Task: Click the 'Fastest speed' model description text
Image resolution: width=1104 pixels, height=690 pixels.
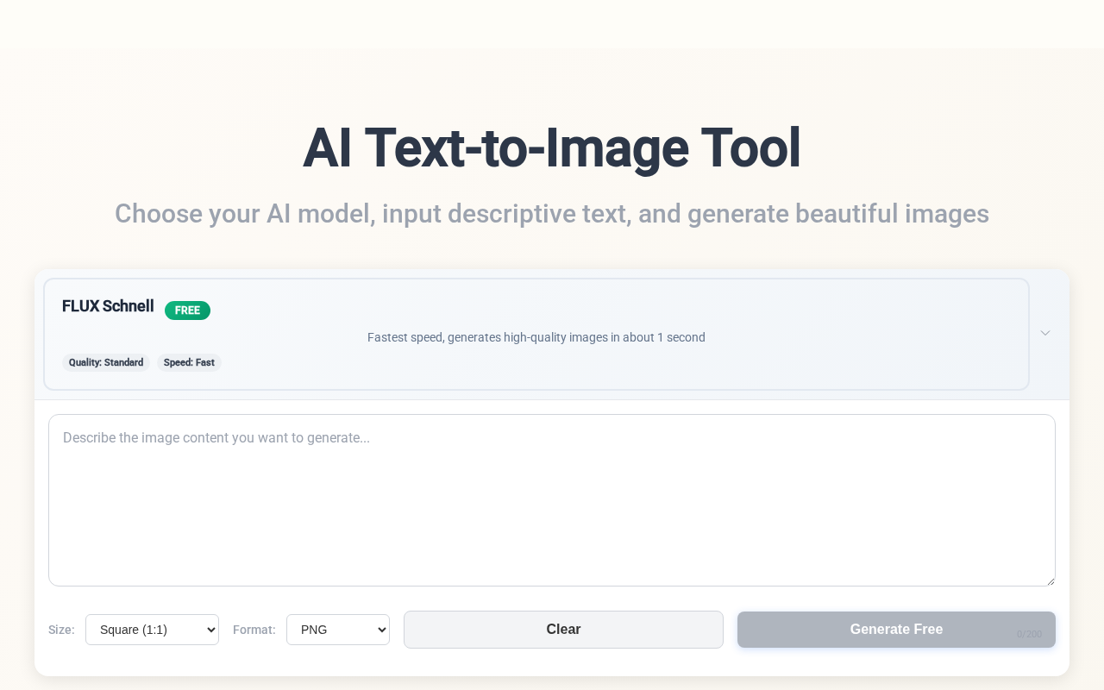Action: pos(536,337)
